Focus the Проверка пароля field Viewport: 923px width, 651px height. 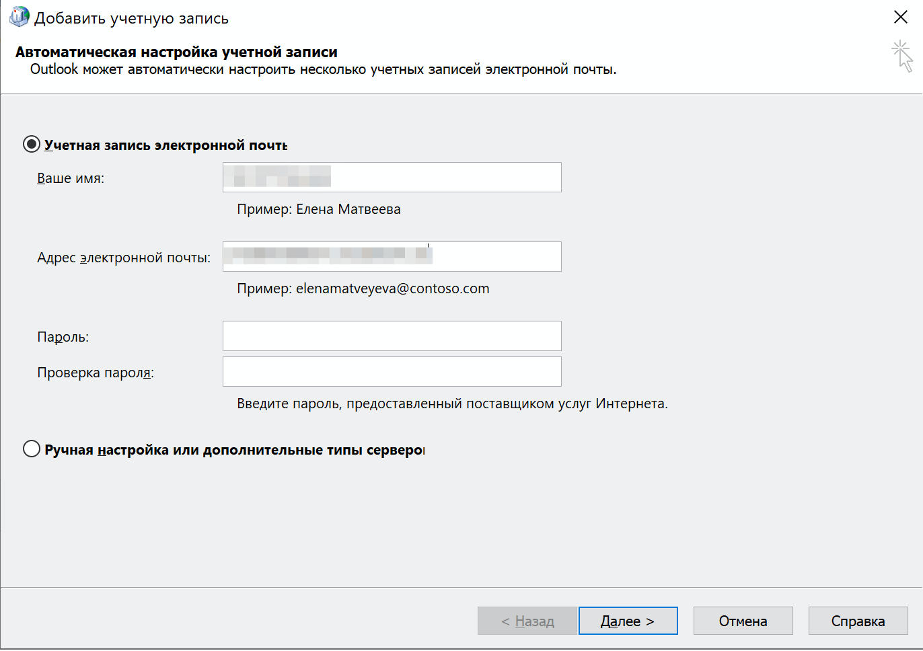392,372
